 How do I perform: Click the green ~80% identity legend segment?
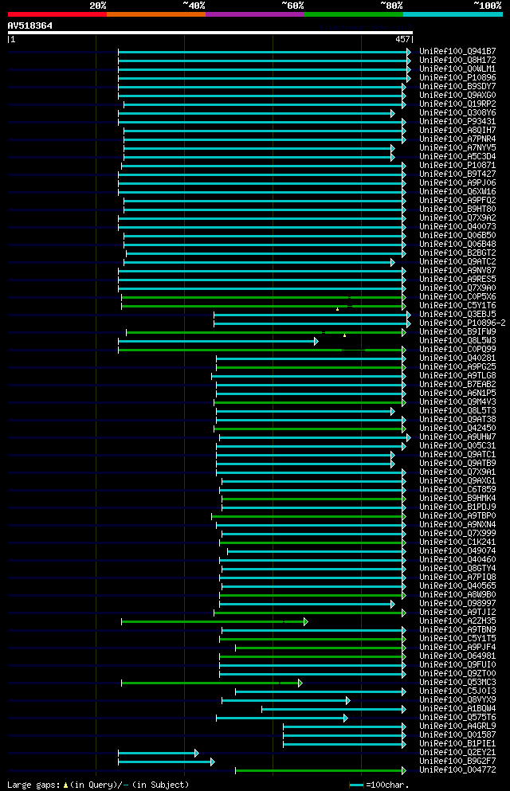[x=354, y=14]
